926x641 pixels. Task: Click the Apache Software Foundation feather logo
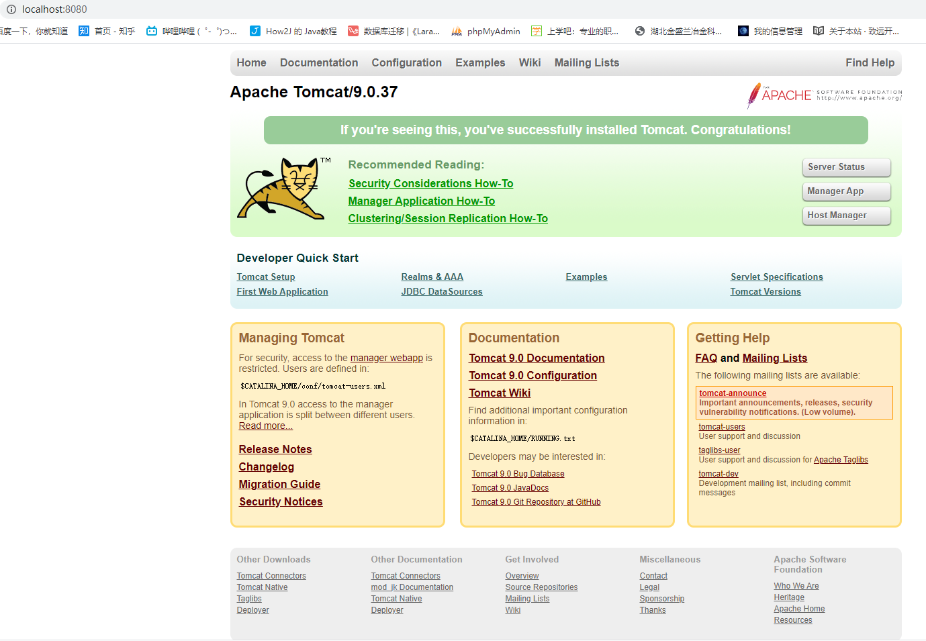pyautogui.click(x=825, y=95)
